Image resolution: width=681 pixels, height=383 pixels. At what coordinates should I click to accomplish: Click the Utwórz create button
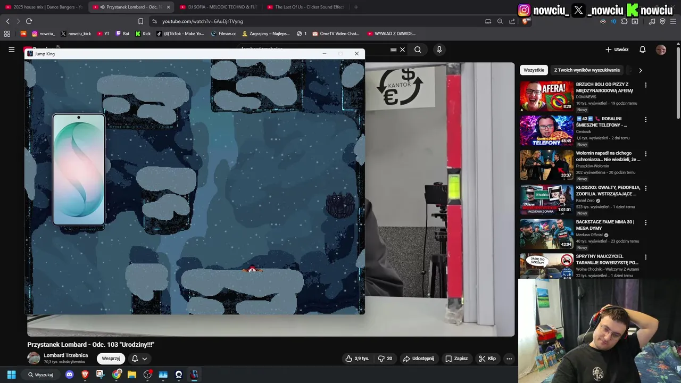tap(617, 49)
